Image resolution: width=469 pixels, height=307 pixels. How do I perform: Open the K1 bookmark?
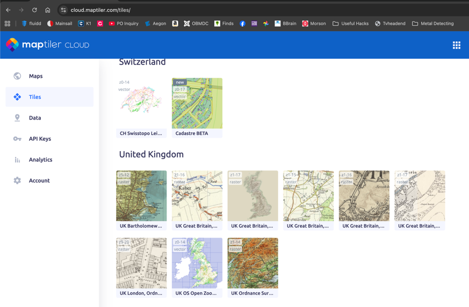tap(85, 23)
